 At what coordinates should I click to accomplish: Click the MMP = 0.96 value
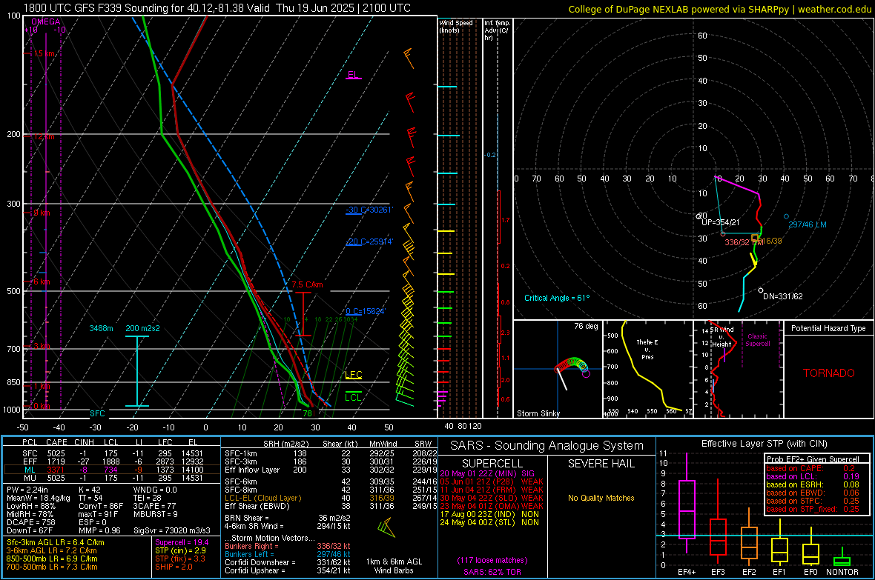(100, 531)
